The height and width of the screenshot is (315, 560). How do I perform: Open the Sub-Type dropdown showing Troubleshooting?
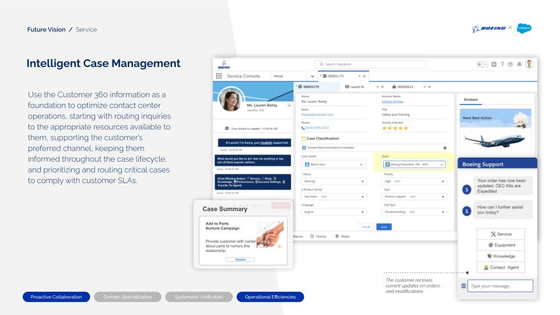pos(414,212)
